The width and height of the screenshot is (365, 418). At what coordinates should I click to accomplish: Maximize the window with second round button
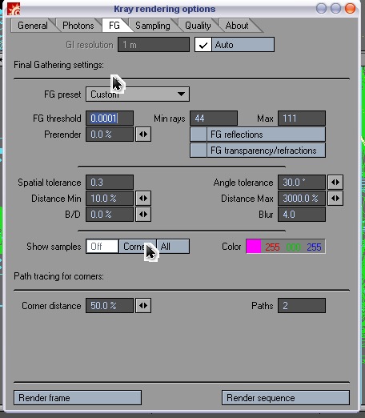(335, 8)
